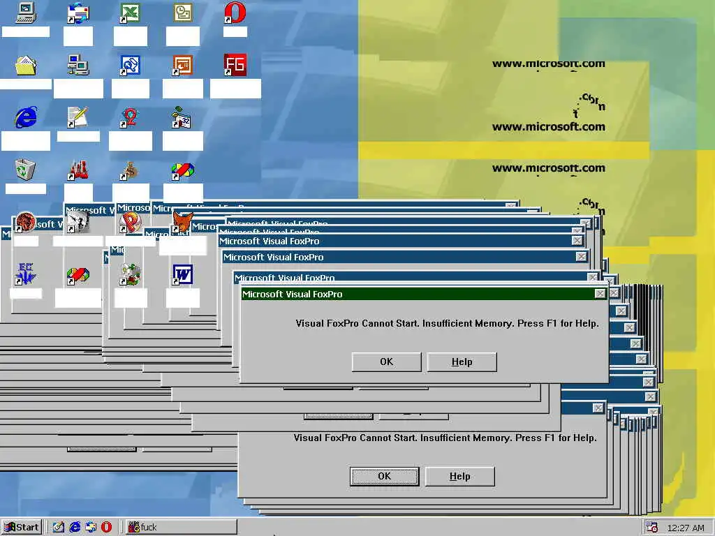Viewport: 715px width, 536px height.
Task: Select the red fiery globe desktop shortcut
Action: point(26,222)
